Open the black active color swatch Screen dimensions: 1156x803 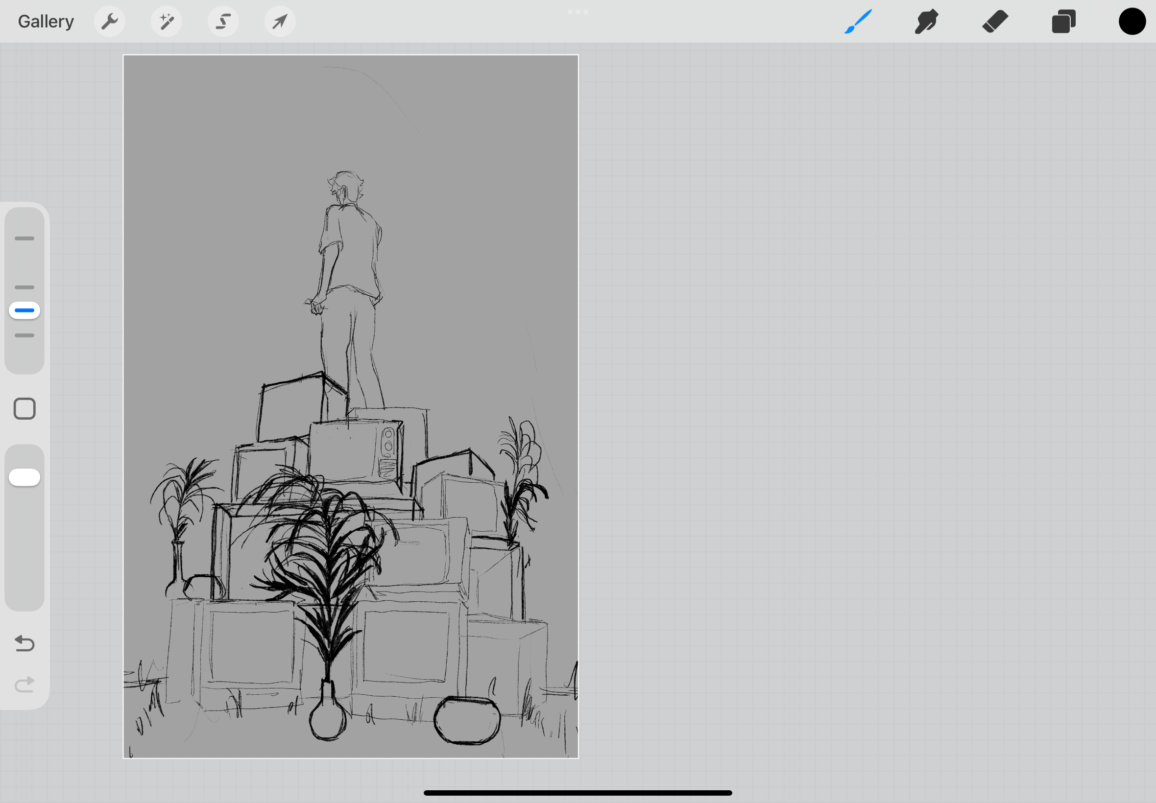1132,22
